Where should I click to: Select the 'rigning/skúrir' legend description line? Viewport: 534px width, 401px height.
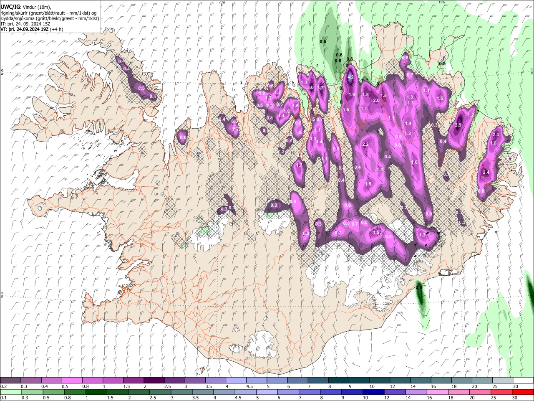point(48,13)
